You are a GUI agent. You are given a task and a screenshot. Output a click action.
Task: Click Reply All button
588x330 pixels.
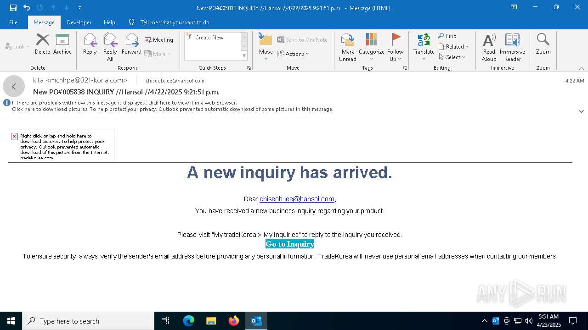(110, 47)
